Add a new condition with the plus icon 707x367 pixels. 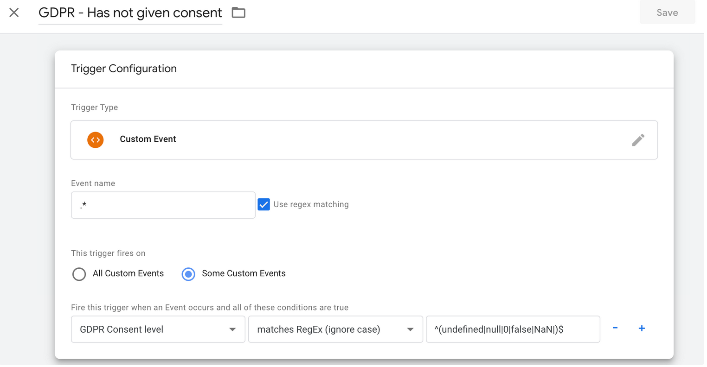tap(642, 329)
